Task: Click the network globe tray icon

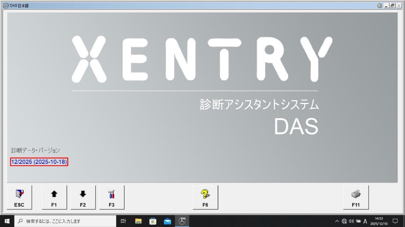Action: point(344,221)
